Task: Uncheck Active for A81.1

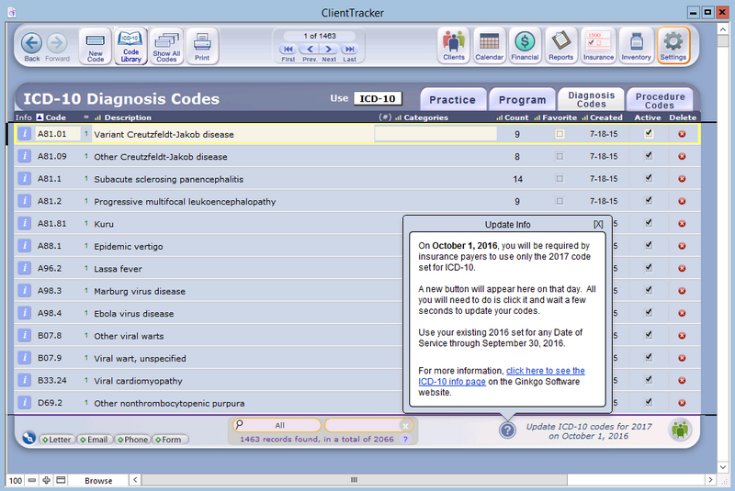Action: pyautogui.click(x=649, y=178)
